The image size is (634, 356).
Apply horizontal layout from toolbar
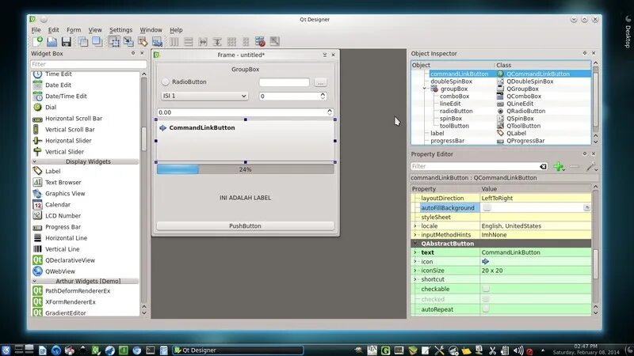click(174, 41)
